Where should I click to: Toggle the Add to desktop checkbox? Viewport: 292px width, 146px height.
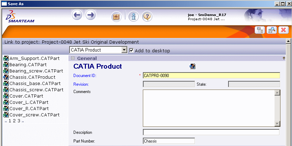[x=131, y=50]
